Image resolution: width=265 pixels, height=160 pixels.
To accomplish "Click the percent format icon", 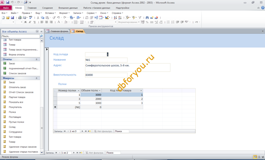I will pyautogui.click(x=147, y=22).
